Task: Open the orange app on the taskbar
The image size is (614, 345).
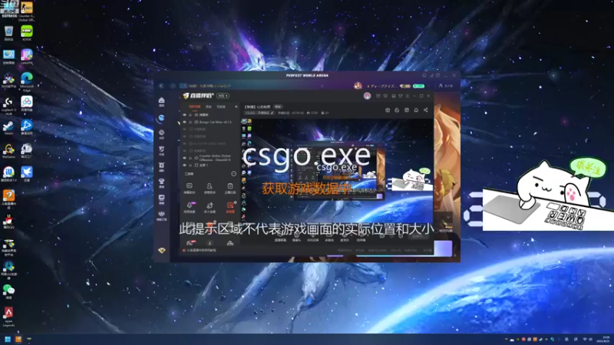Action: pyautogui.click(x=18, y=339)
